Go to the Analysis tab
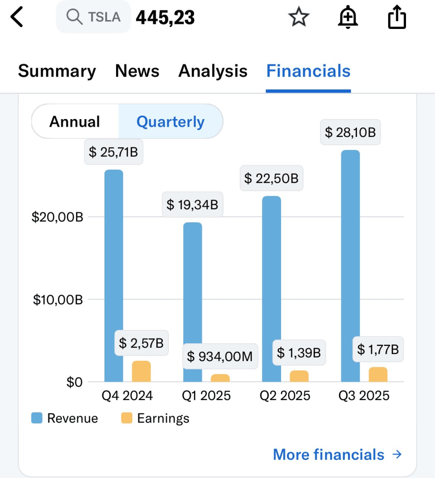 (213, 71)
